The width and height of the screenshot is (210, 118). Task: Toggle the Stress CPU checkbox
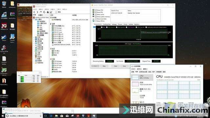96,10
